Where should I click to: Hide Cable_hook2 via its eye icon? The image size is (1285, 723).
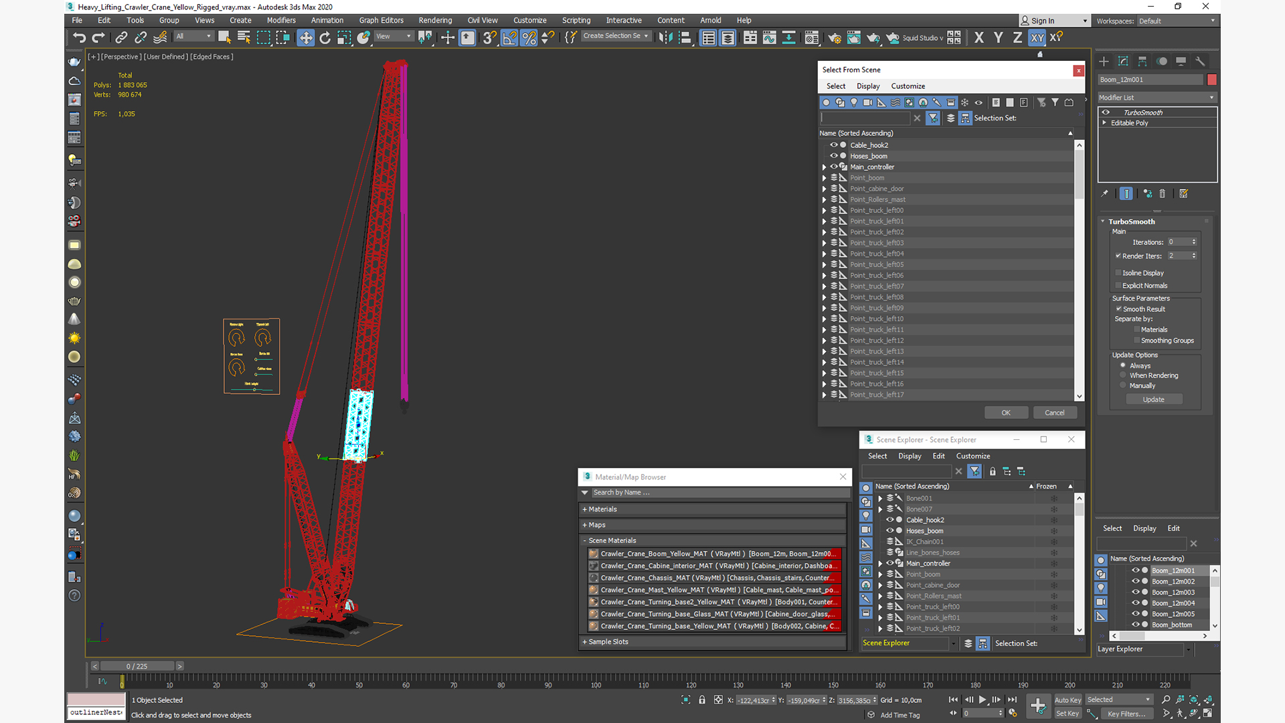click(834, 145)
